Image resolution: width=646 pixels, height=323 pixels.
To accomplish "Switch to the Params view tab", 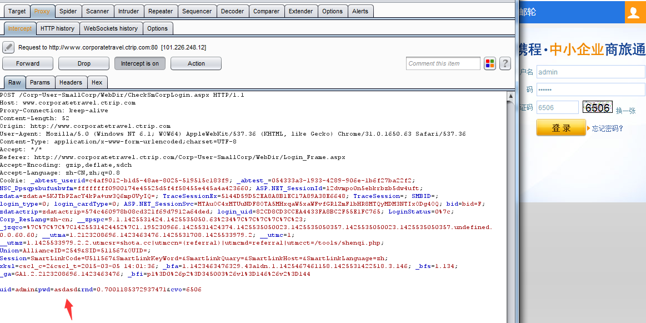I will coord(40,82).
